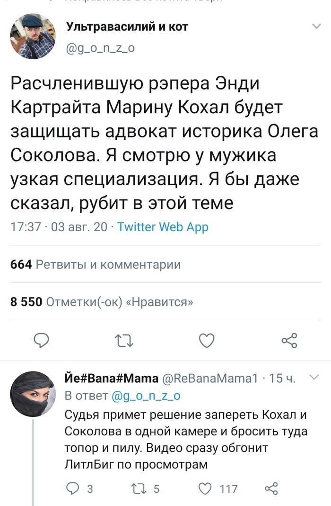Open @g_o_n_z_o mention in reply
Screen dimensions: 331x506
tap(146, 395)
